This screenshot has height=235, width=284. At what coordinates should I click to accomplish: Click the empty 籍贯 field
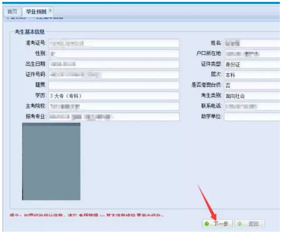click(x=114, y=85)
